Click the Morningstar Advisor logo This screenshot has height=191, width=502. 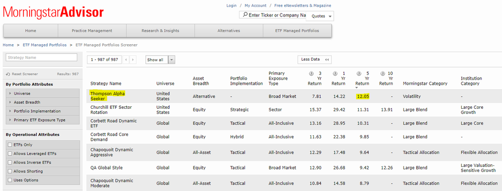coord(54,13)
